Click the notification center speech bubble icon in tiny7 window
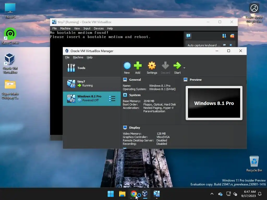The image size is (267, 200). click(x=189, y=36)
